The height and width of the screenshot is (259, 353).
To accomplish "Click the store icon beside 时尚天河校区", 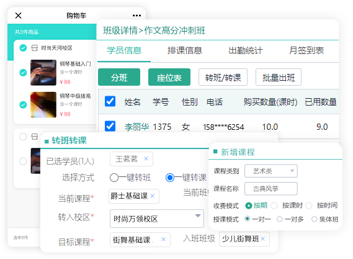I will (35, 48).
